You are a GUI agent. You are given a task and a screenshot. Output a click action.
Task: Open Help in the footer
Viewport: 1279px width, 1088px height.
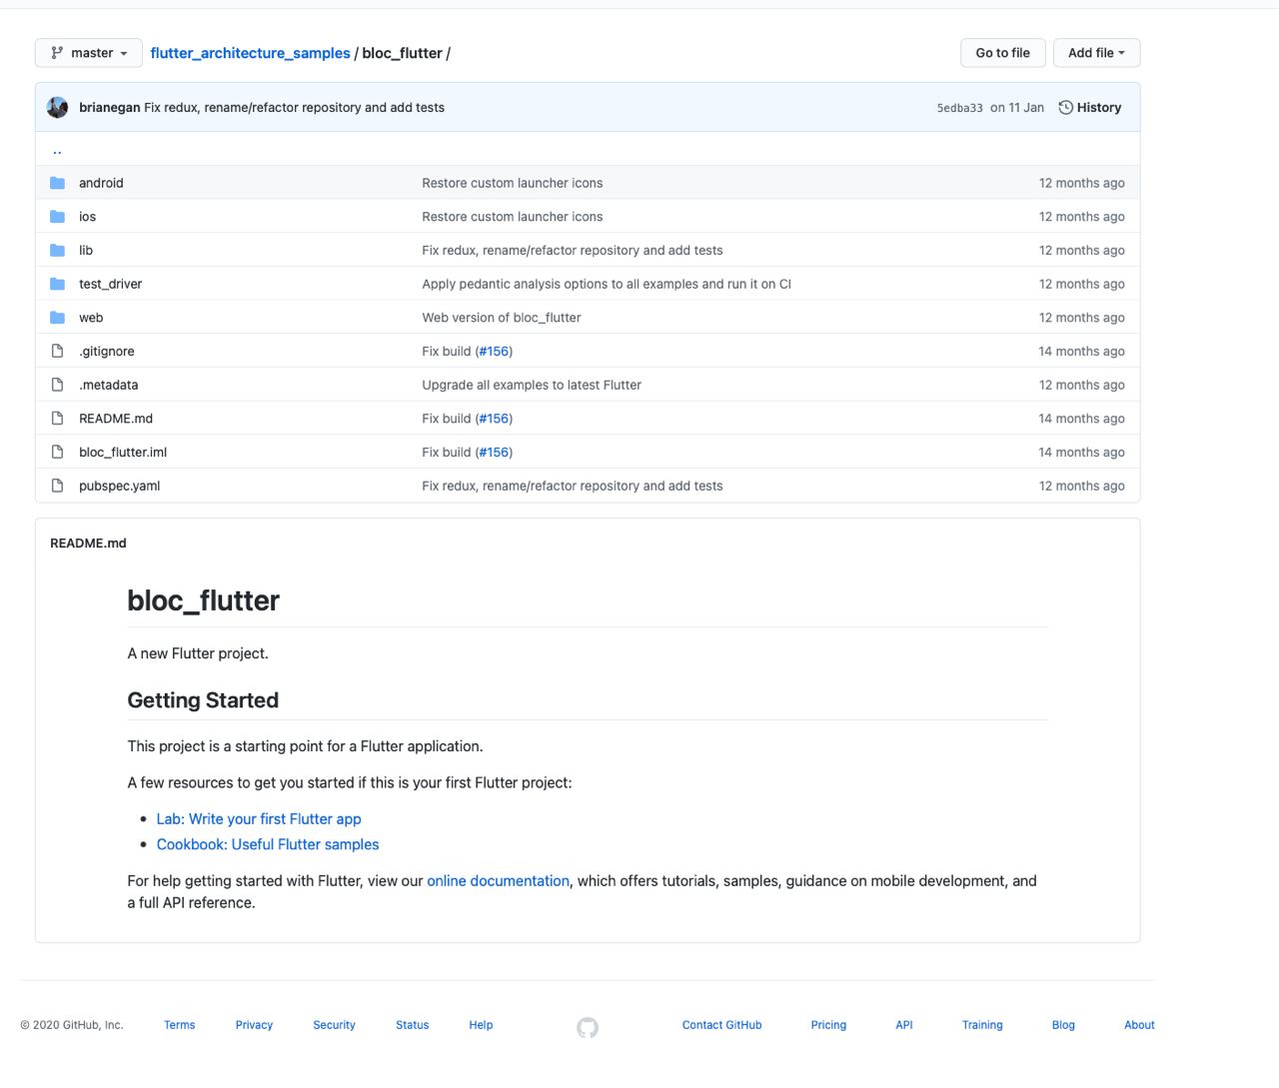pyautogui.click(x=481, y=1025)
